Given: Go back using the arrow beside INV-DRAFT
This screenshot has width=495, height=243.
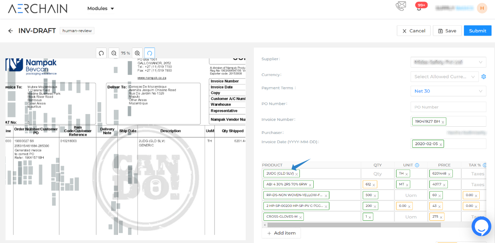Looking at the screenshot, I should pyautogui.click(x=10, y=31).
